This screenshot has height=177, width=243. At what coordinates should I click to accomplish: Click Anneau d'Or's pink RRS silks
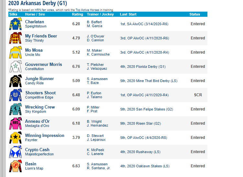coord(15,123)
